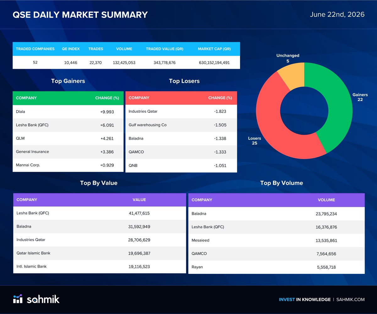
Task: Select the +9.993 change value
Action: (x=107, y=112)
